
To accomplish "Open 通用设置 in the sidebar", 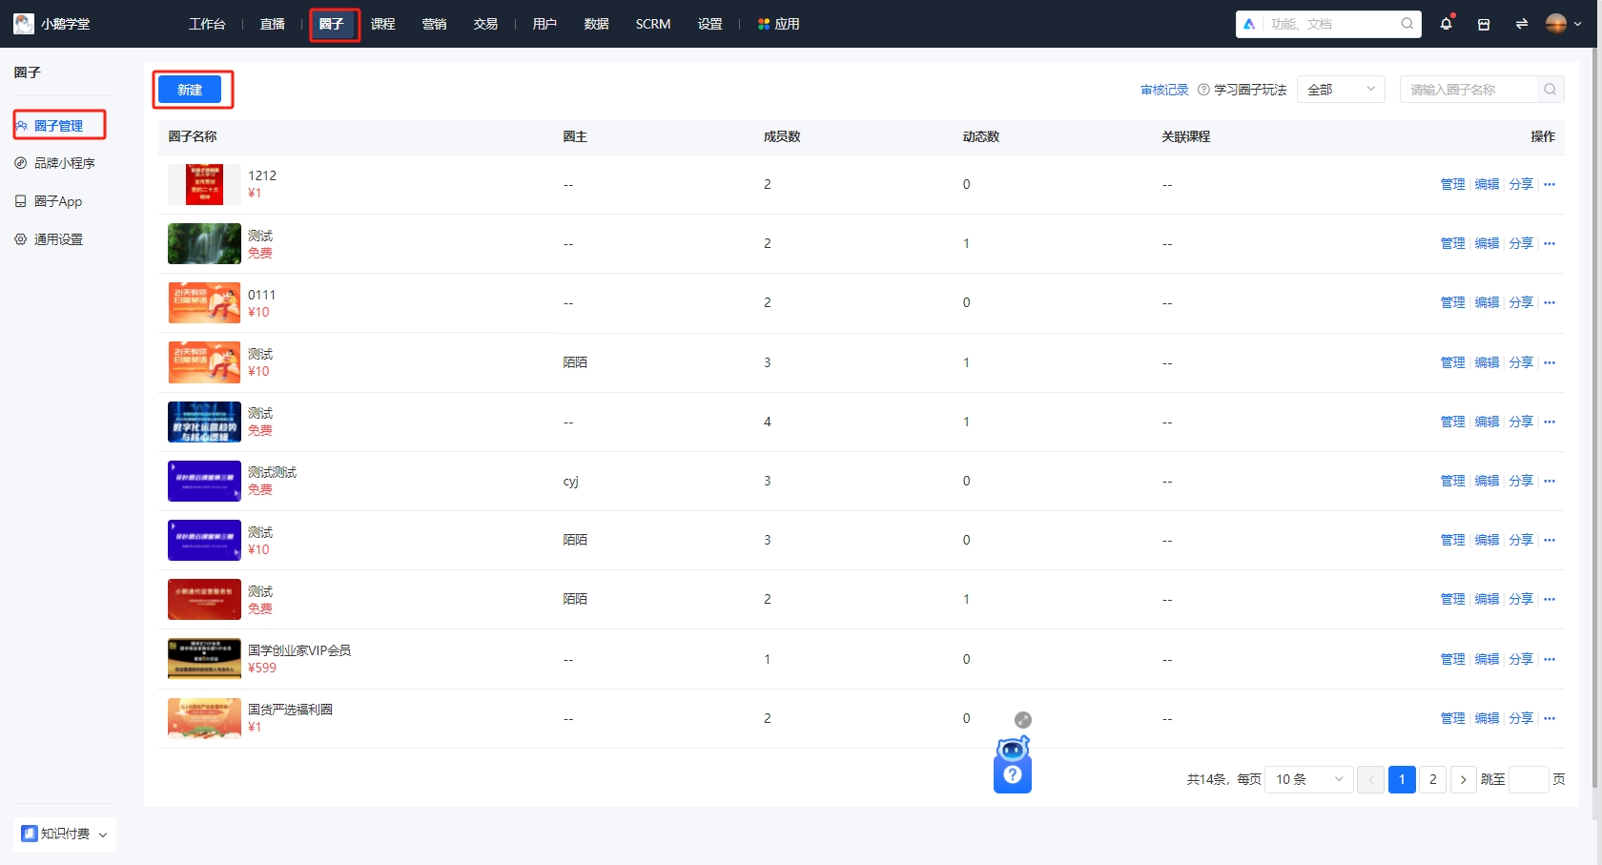I will (x=58, y=239).
